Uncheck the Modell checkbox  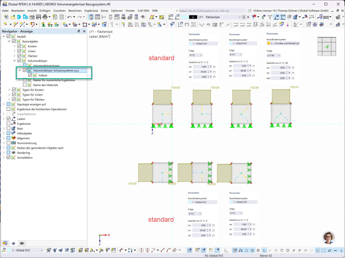8,36
